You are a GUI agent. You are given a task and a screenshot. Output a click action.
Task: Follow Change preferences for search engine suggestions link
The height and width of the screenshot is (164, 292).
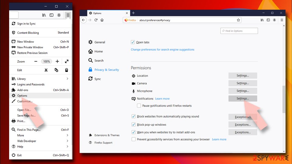pyautogui.click(x=162, y=50)
